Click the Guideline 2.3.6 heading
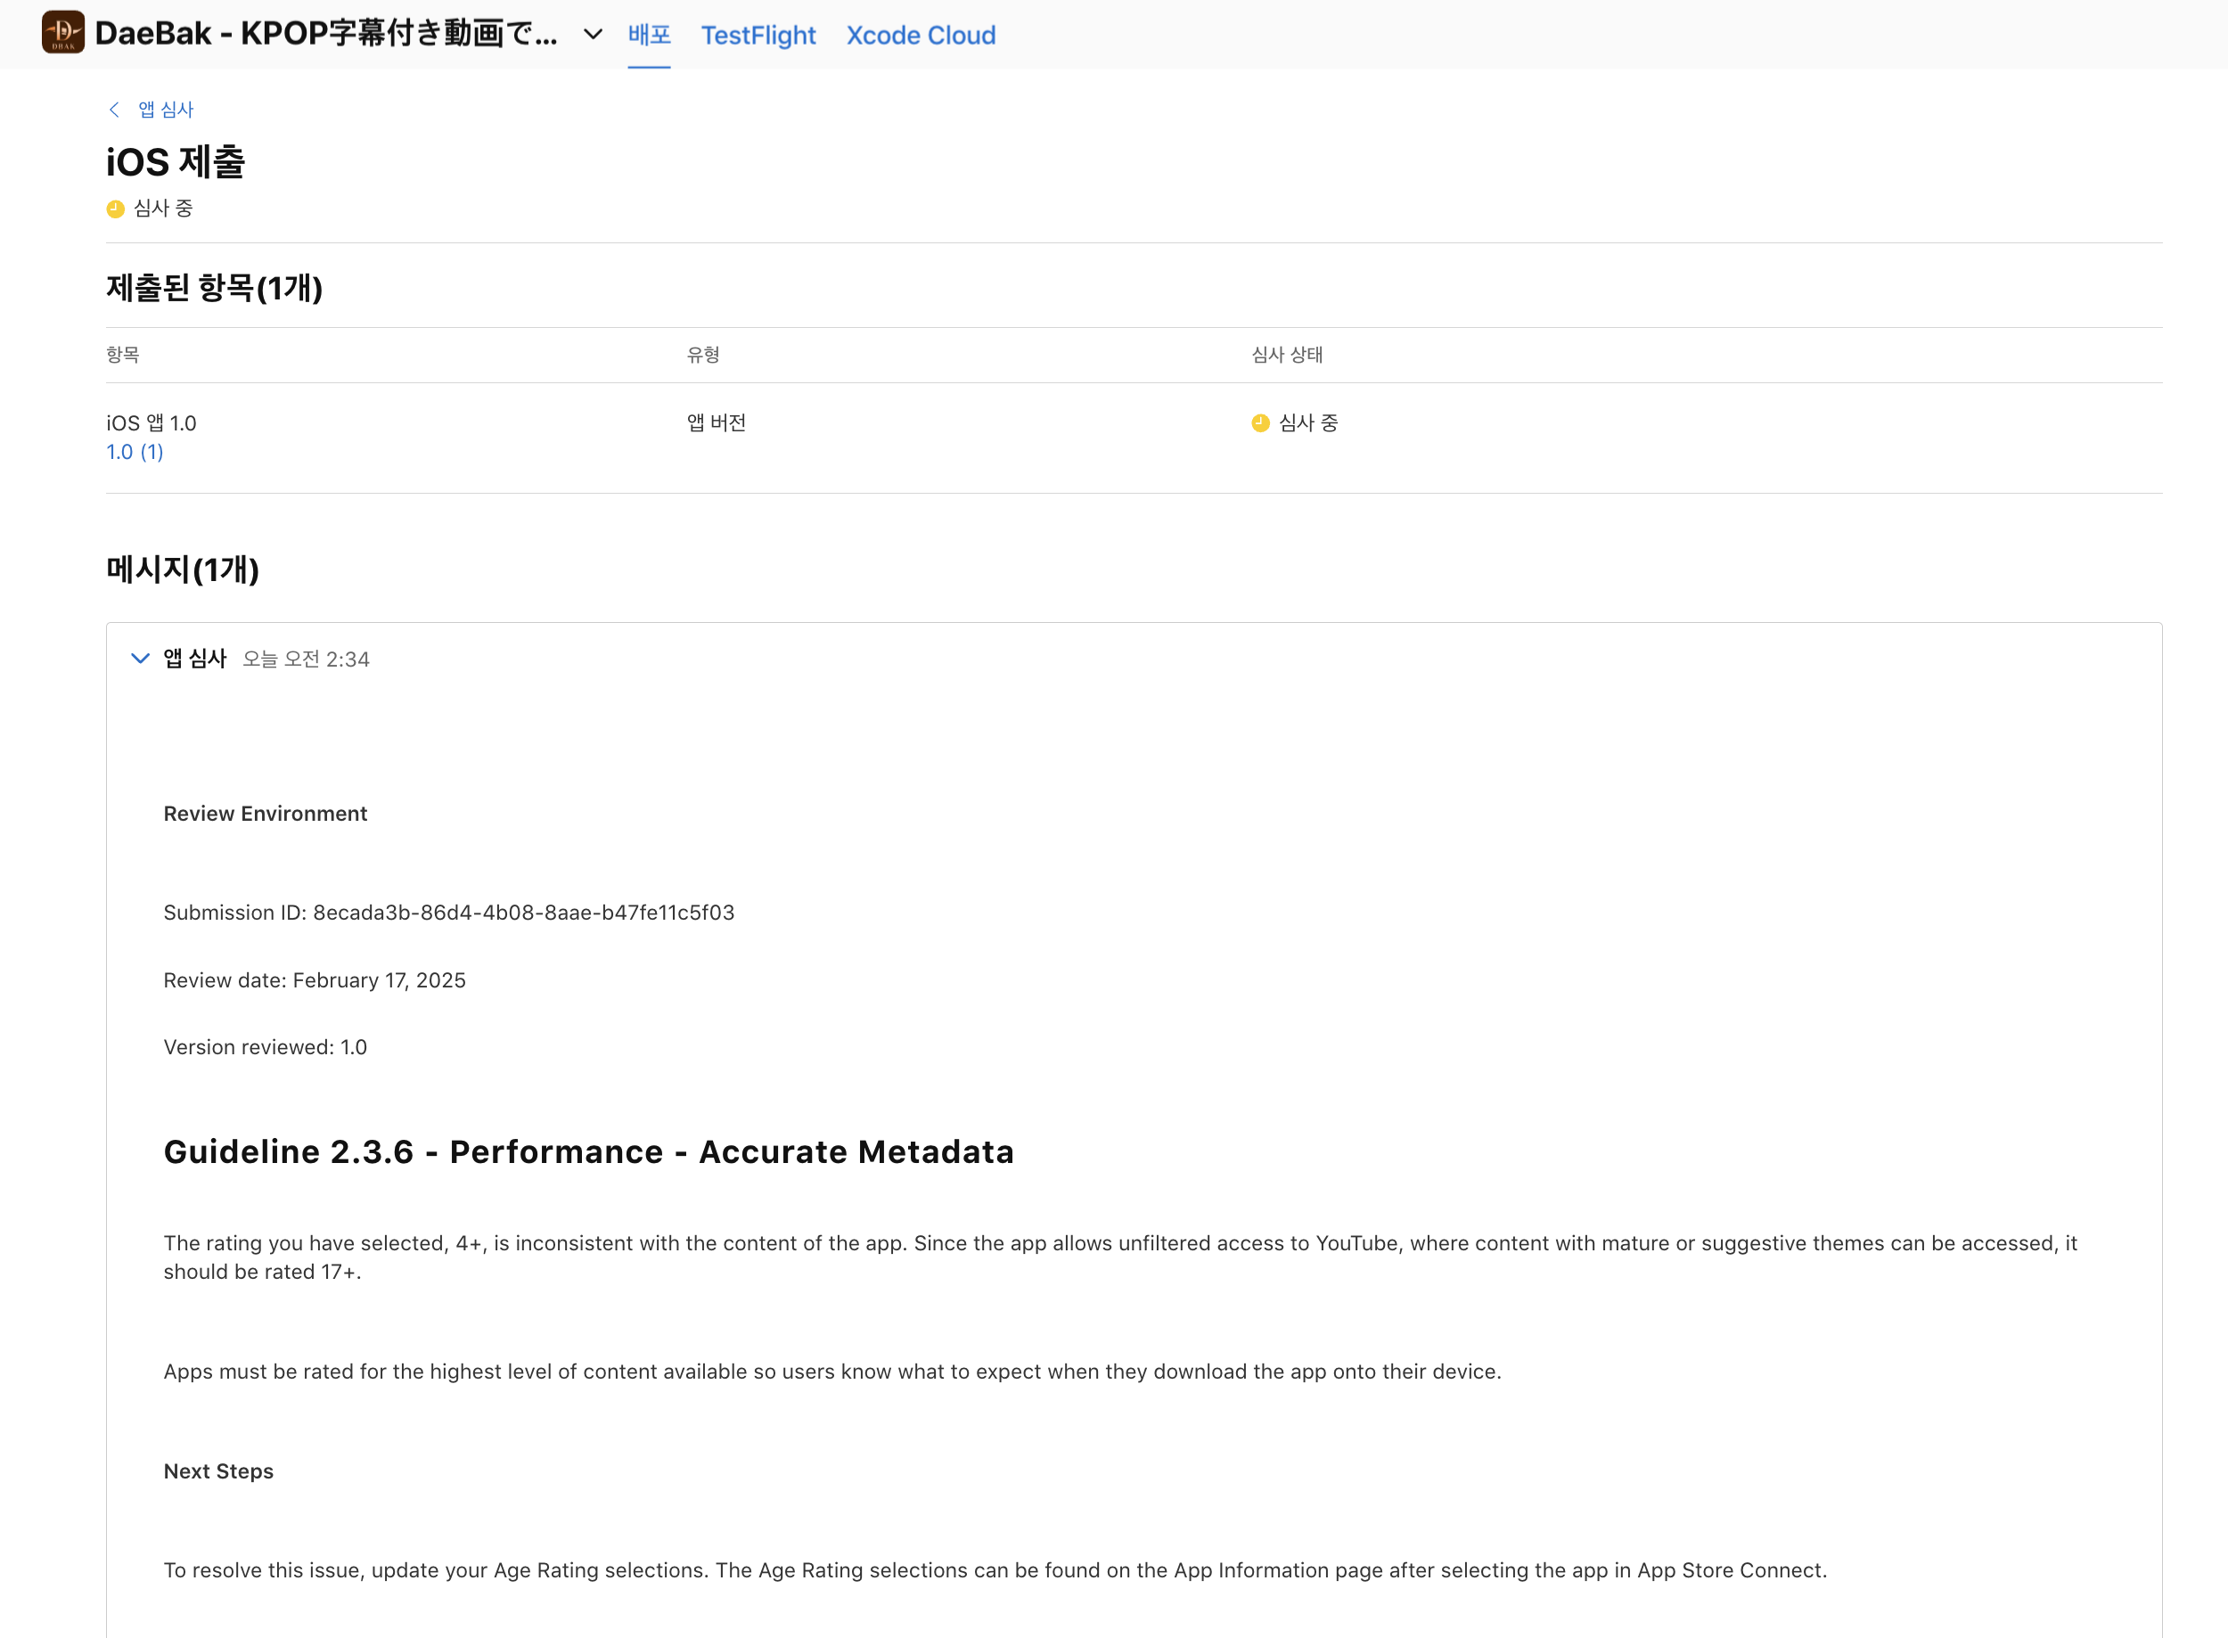The image size is (2228, 1638). [589, 1151]
